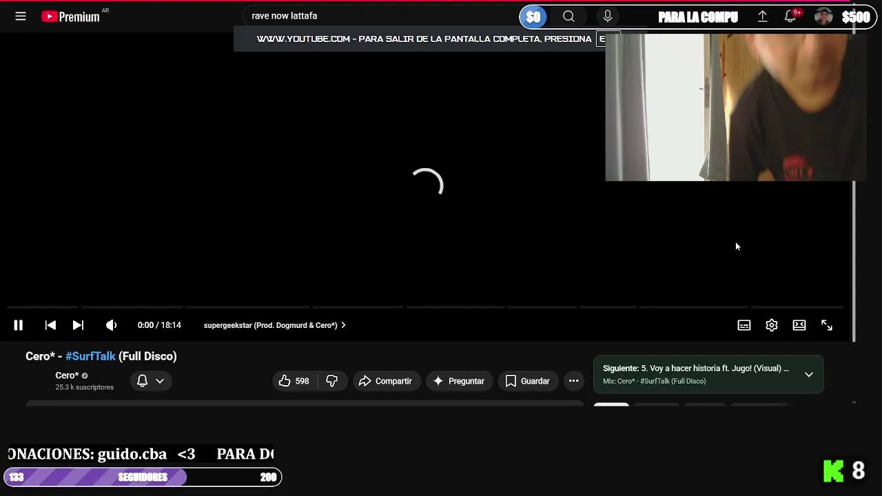The height and width of the screenshot is (496, 882).
Task: Open the notifications bell in header
Action: (791, 17)
